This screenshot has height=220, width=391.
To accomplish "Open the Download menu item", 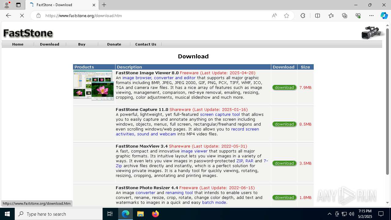I will point(49,44).
